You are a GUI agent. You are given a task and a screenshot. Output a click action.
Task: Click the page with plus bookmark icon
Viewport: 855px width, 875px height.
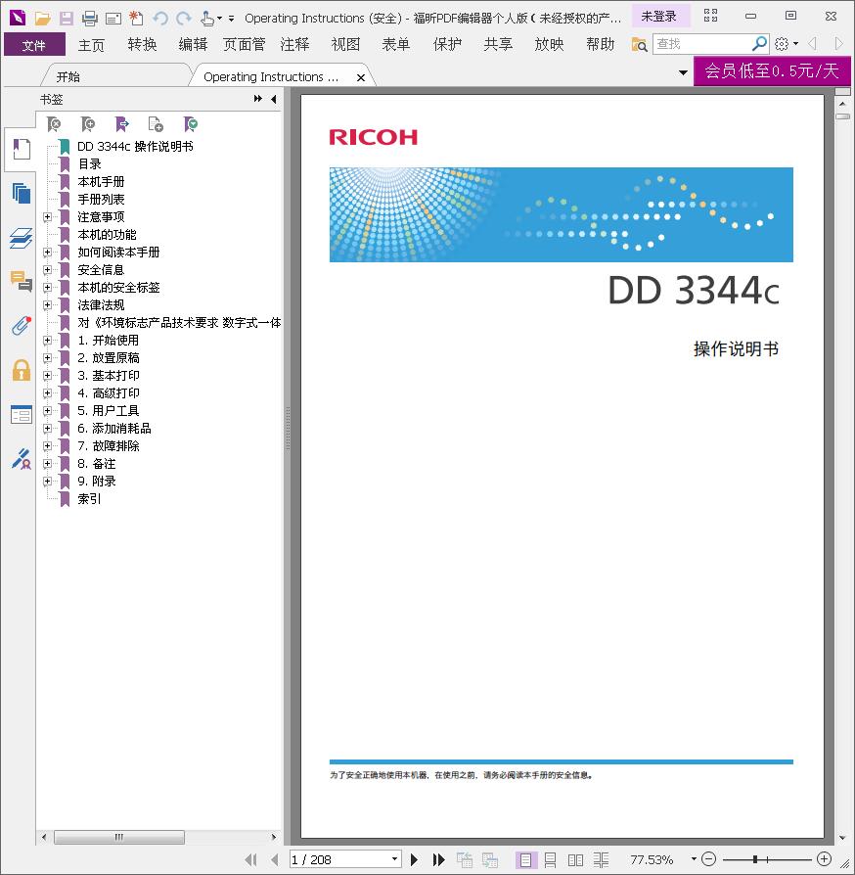pyautogui.click(x=156, y=124)
